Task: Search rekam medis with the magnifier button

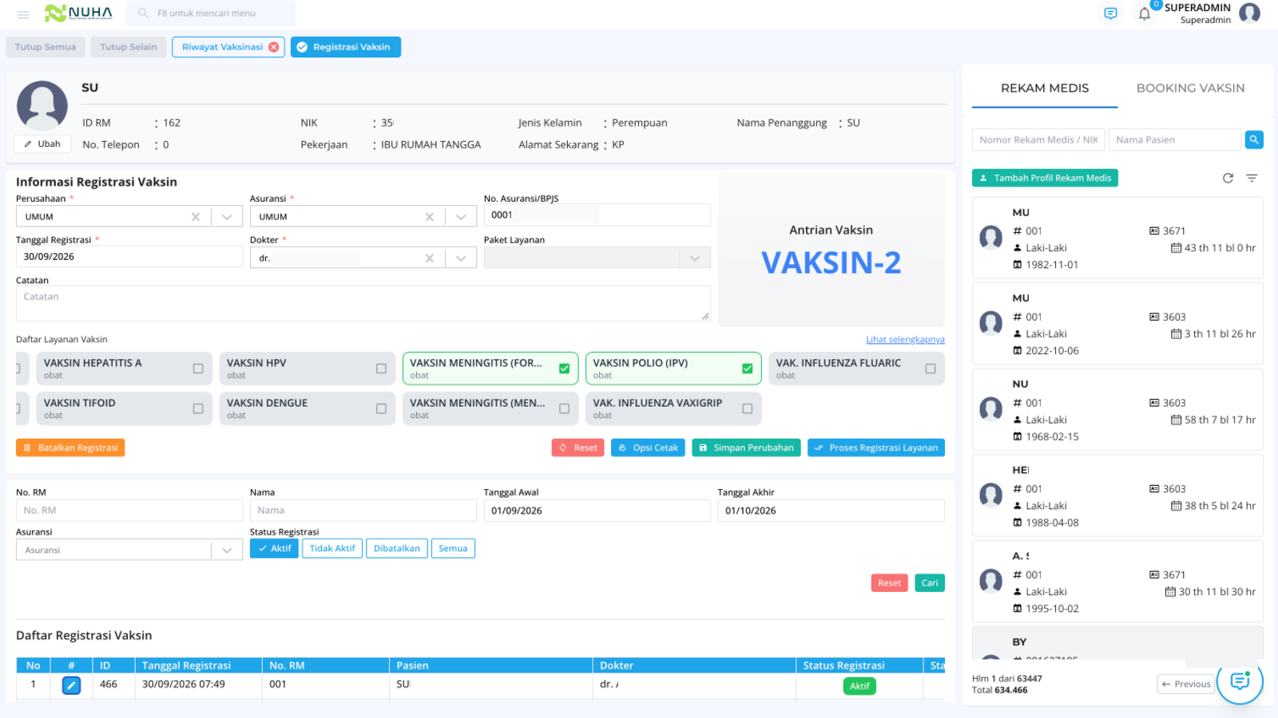Action: pos(1254,140)
